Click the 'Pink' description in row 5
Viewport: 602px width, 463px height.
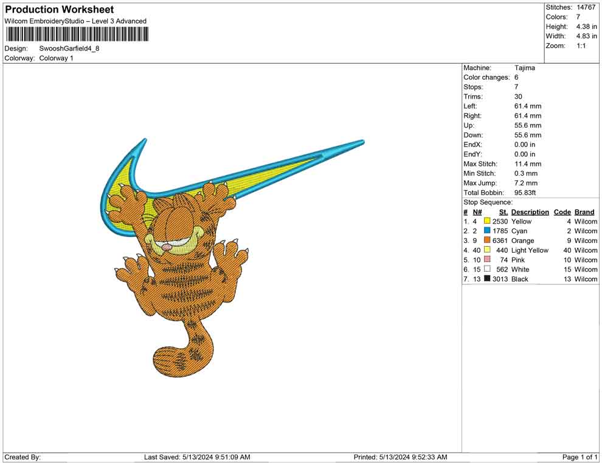(518, 259)
